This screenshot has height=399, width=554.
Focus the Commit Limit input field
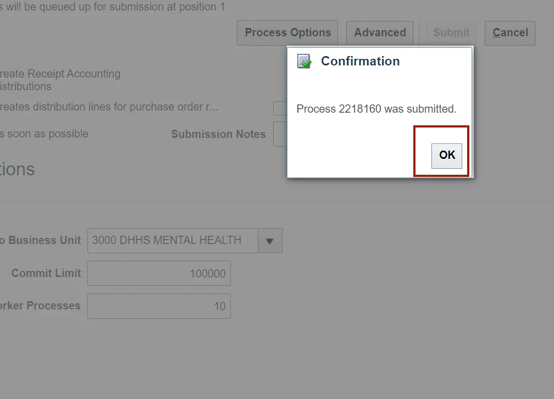coord(159,274)
